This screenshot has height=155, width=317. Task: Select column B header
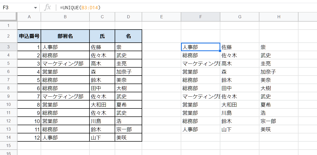[65, 17]
